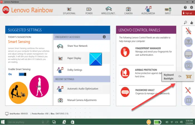Open the volume control in tray
Screen dimensions: 195x125
click(181, 122)
